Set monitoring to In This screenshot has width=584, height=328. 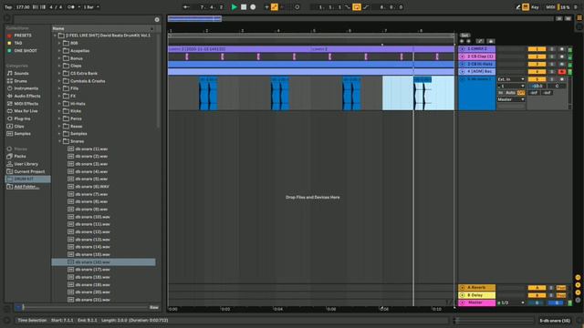(501, 93)
